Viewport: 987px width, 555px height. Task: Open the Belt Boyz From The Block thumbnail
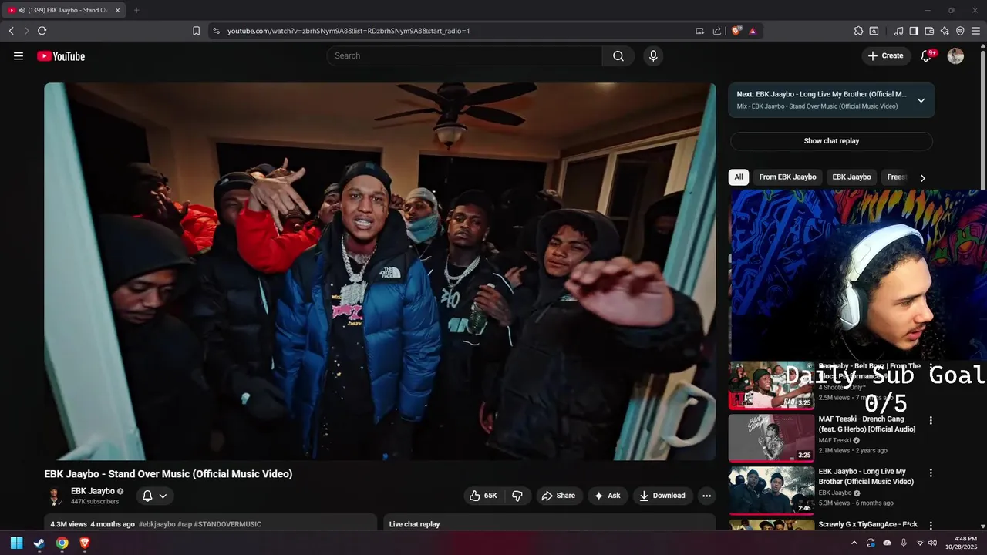771,385
